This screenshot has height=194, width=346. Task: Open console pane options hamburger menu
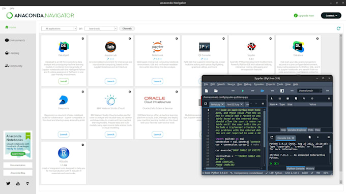click(329, 138)
